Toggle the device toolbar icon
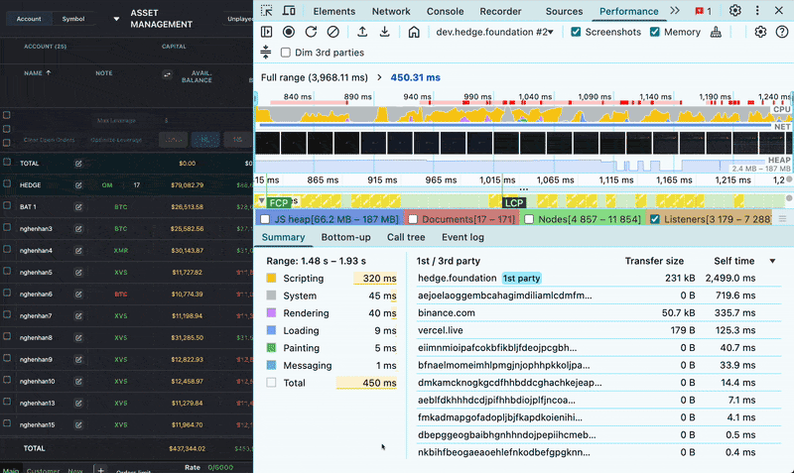The width and height of the screenshot is (794, 473). (x=289, y=11)
